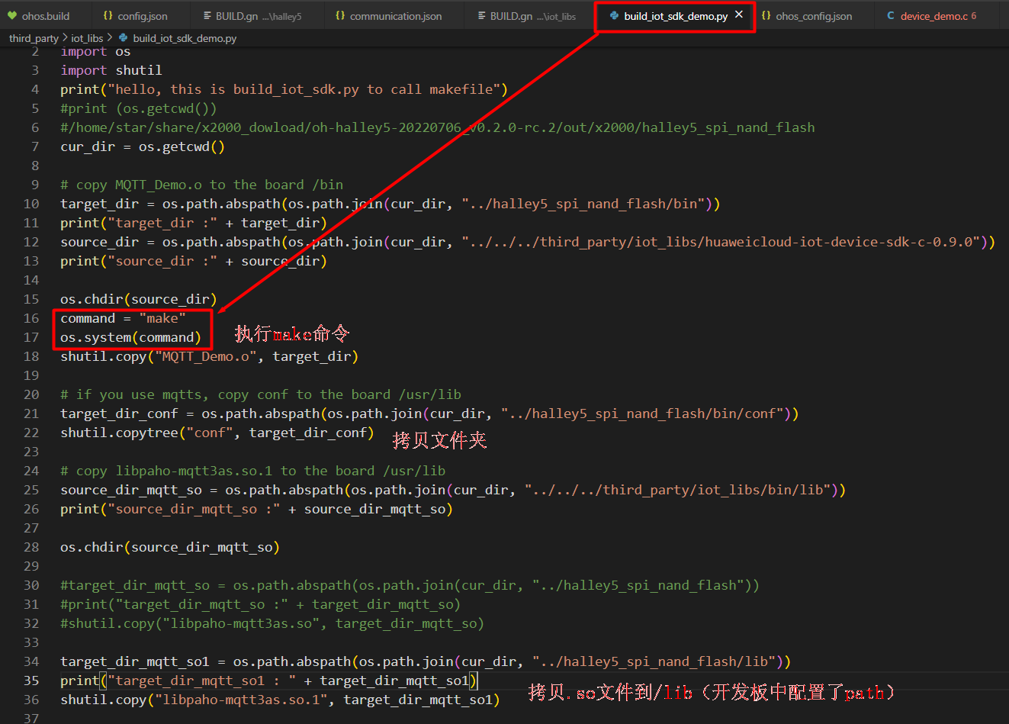Click the third_party breadcrumb segment
The height and width of the screenshot is (724, 1009).
tap(34, 38)
